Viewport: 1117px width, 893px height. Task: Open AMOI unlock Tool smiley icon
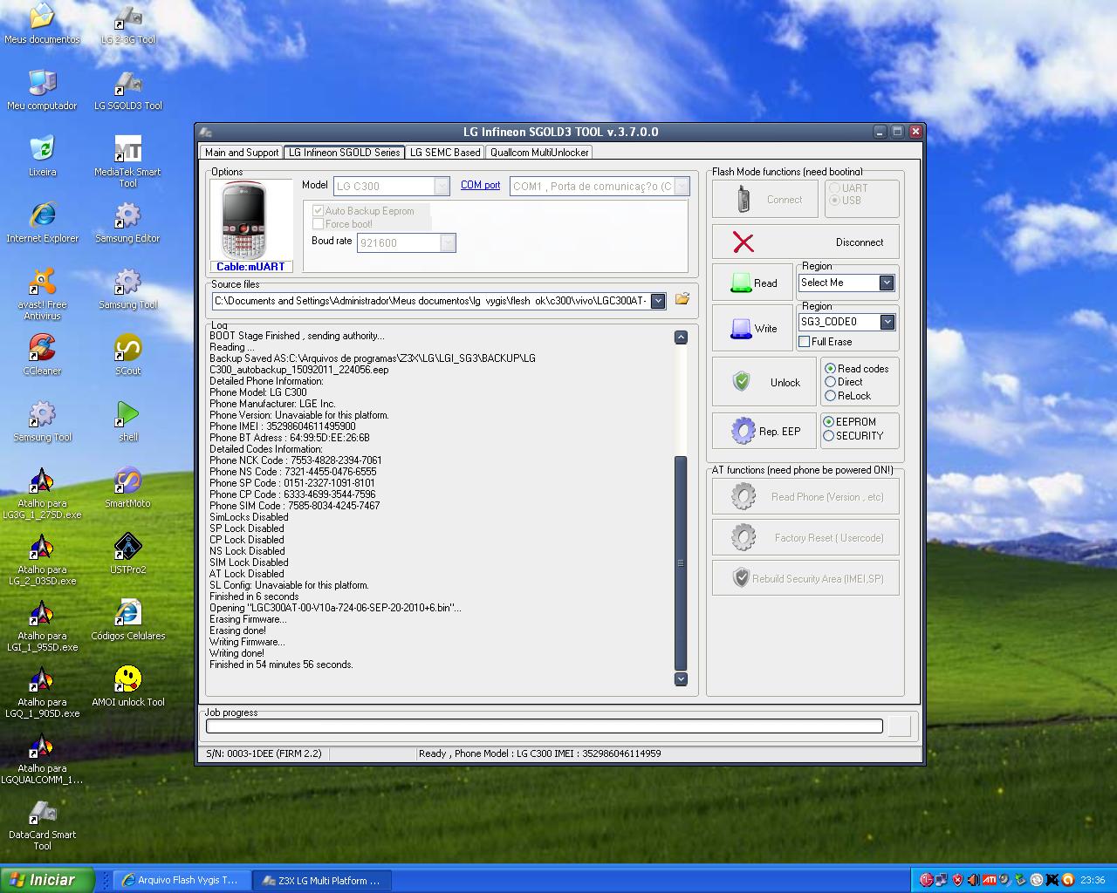(x=127, y=682)
